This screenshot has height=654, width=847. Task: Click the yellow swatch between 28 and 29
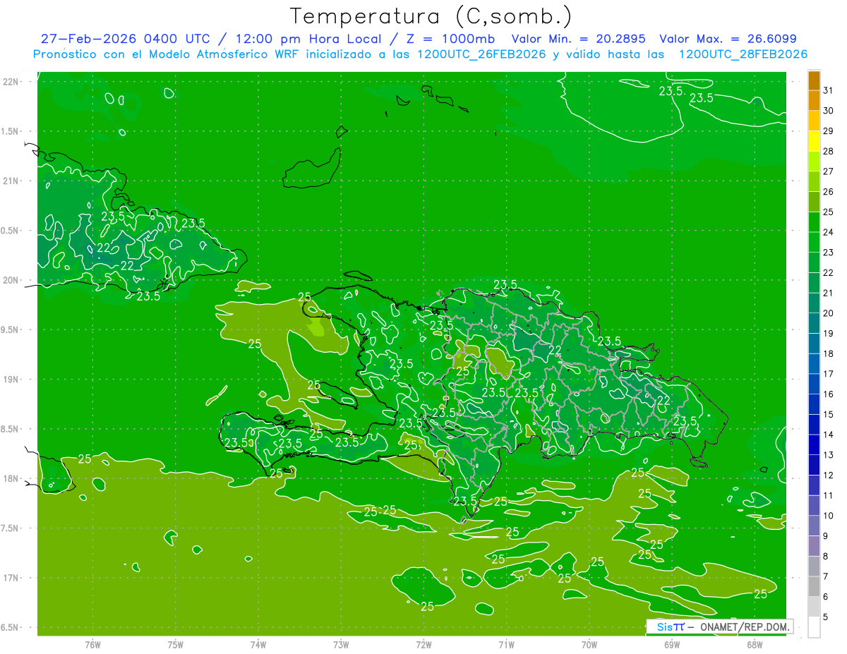click(814, 140)
